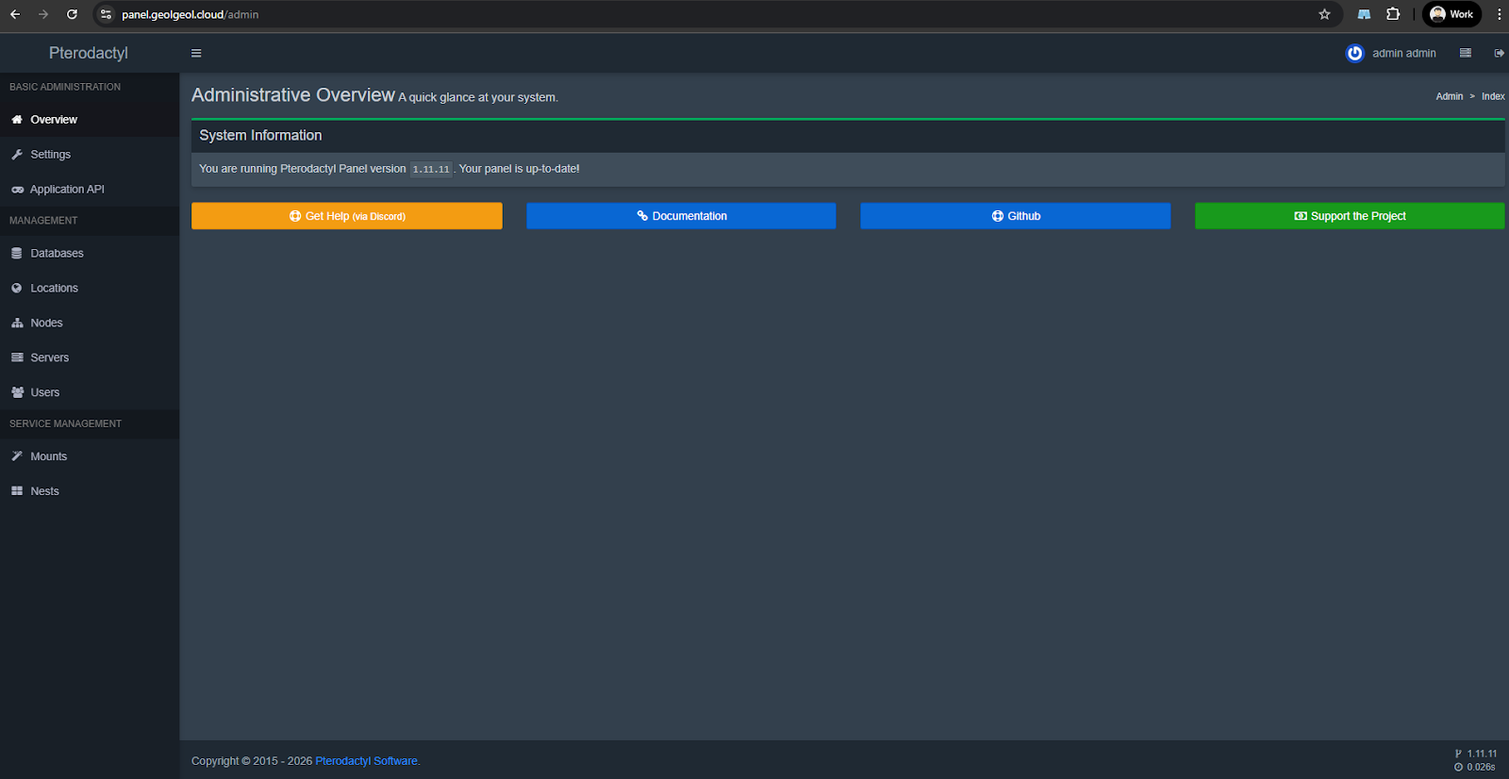
Task: Select Nodes in the sidebar
Action: point(46,323)
